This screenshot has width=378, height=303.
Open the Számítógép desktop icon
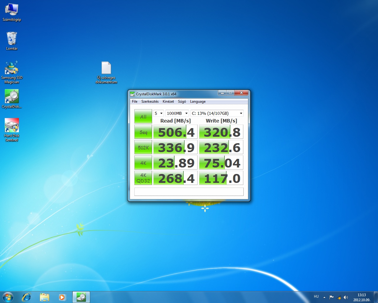[12, 12]
